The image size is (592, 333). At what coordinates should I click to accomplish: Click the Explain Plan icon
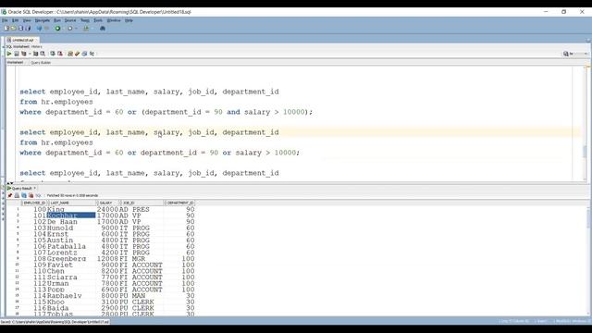(24, 54)
